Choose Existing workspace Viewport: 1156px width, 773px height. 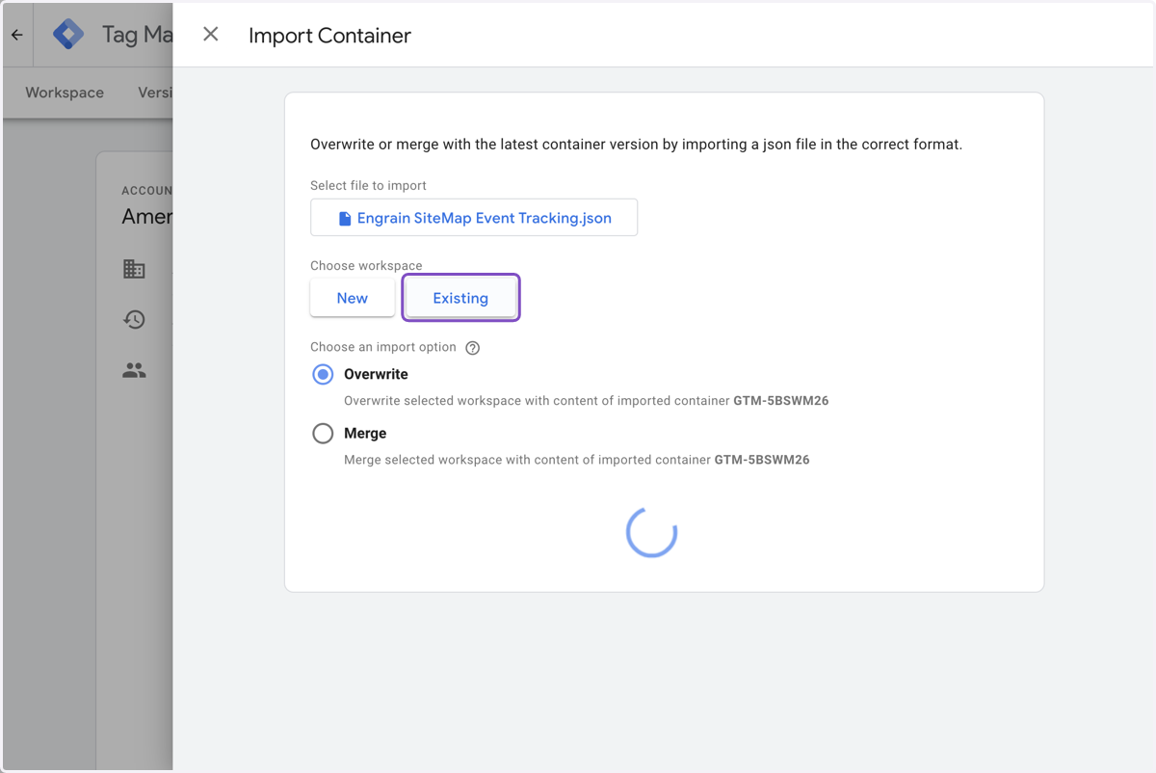tap(460, 298)
